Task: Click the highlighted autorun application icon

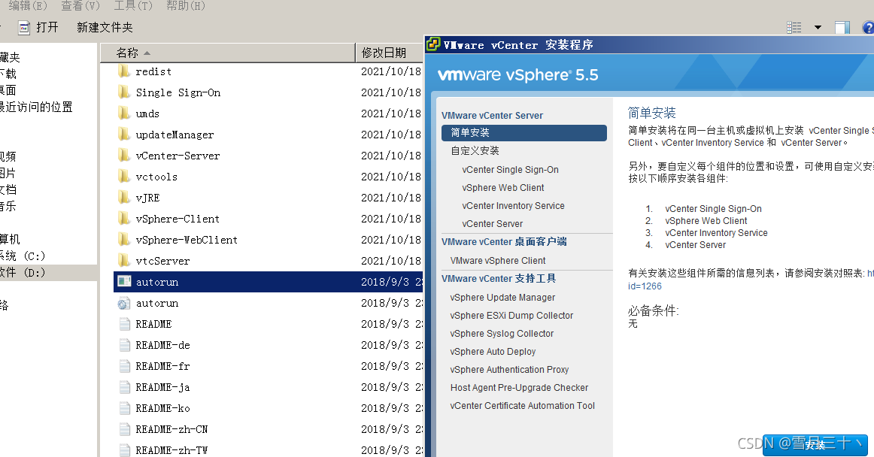Action: coord(124,282)
